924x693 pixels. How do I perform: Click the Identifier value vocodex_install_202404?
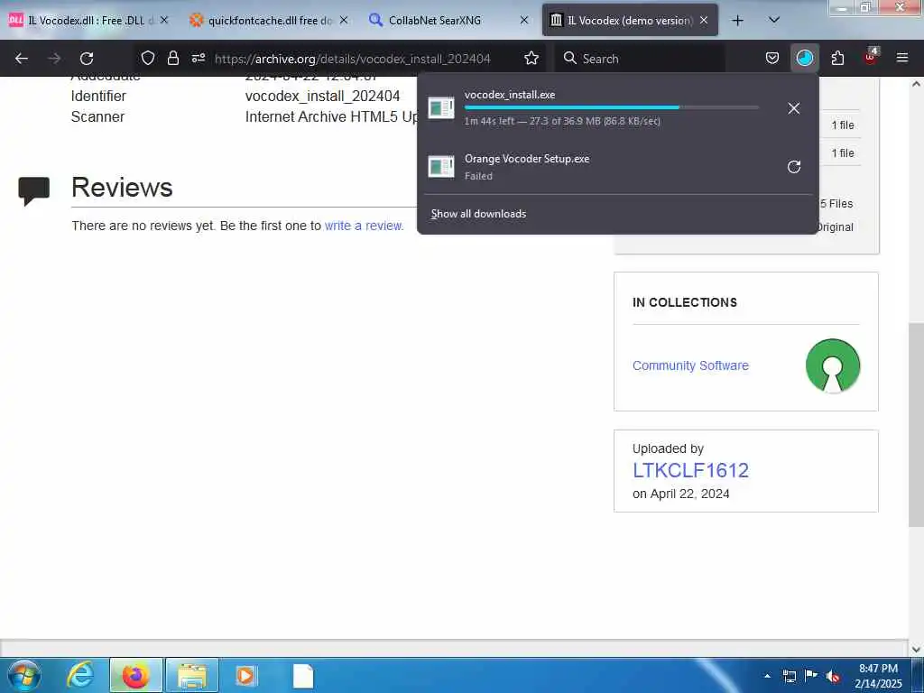(322, 96)
